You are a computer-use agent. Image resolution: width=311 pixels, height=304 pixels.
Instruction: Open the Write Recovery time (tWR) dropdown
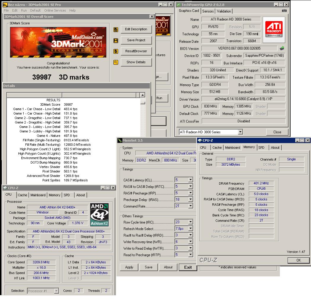[x=190, y=242]
